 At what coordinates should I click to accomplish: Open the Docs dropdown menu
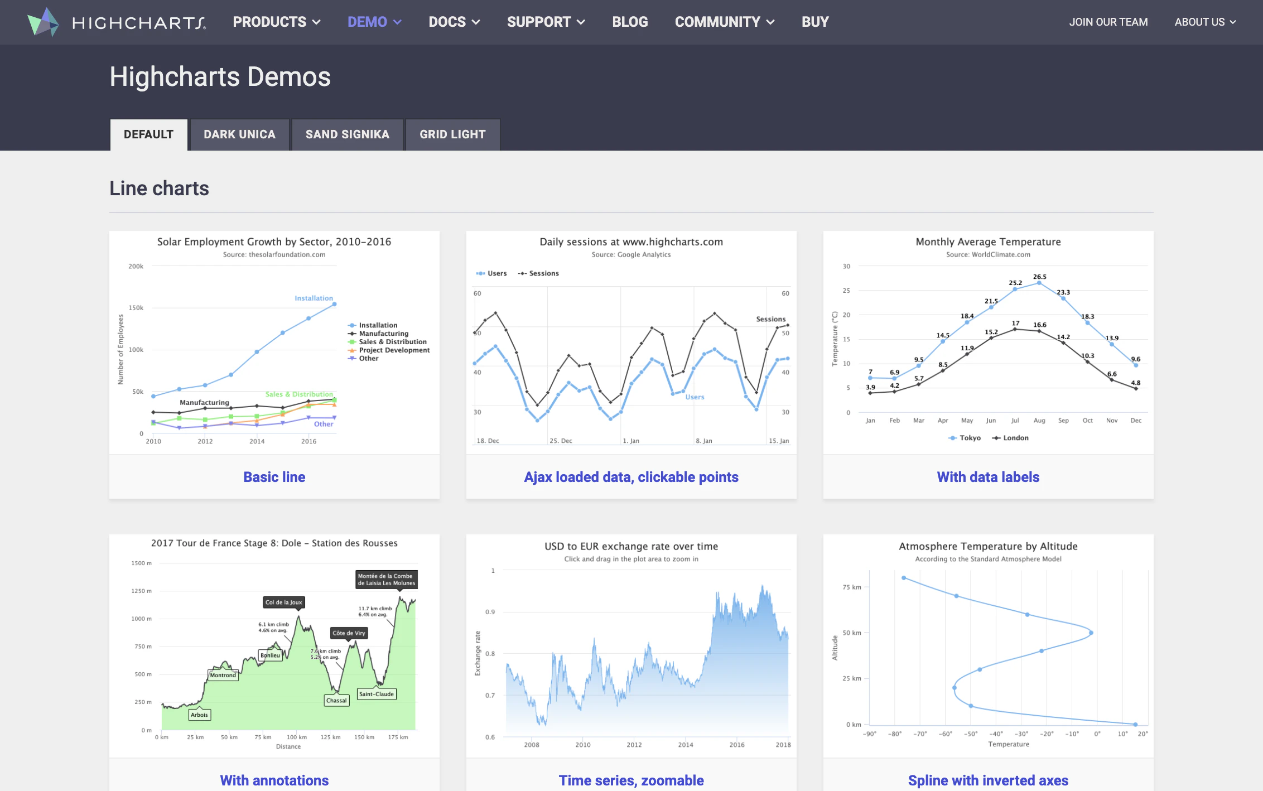pos(454,22)
